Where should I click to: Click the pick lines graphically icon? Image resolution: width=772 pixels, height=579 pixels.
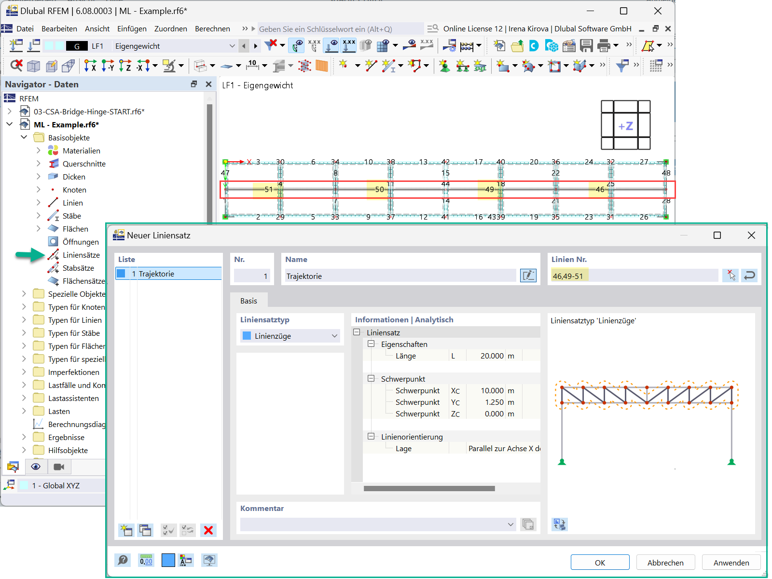(x=731, y=276)
